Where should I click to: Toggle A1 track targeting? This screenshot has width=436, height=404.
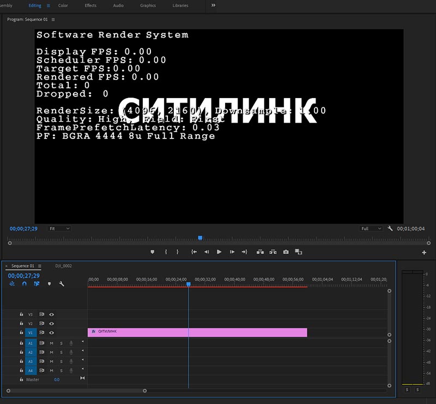31,343
